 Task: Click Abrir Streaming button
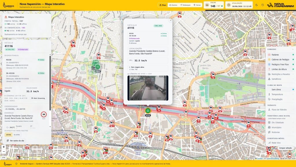click(x=38, y=98)
